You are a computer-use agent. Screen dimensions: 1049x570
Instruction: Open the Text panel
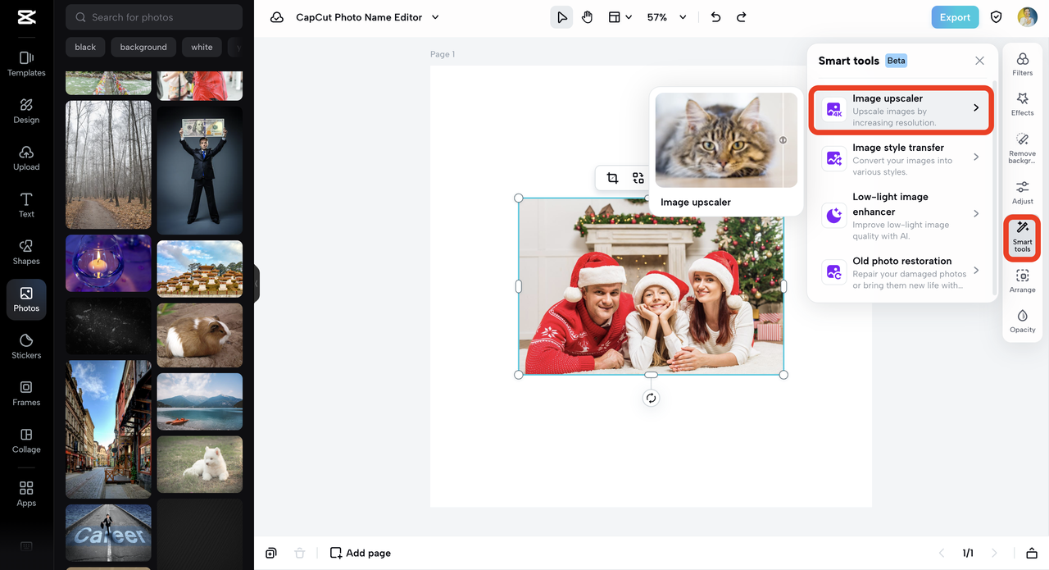pyautogui.click(x=26, y=205)
